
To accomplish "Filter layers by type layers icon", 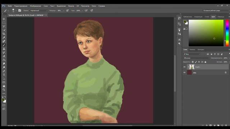I will 215,54.
